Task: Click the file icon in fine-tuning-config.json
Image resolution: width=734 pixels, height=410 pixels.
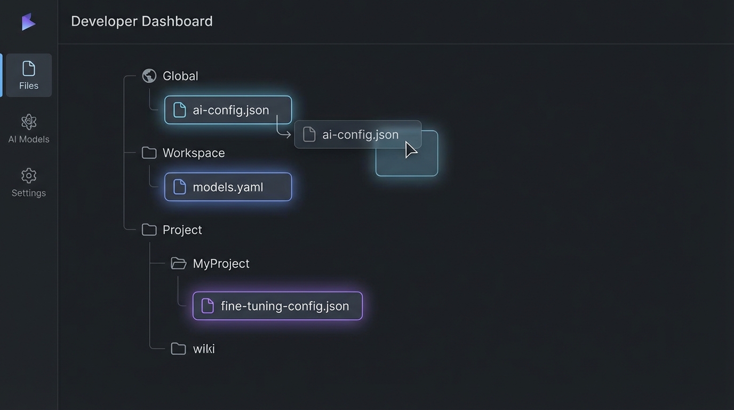Action: coord(208,306)
